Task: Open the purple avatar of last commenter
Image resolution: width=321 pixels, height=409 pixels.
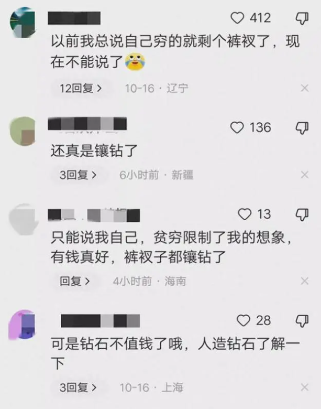Action: (x=22, y=325)
